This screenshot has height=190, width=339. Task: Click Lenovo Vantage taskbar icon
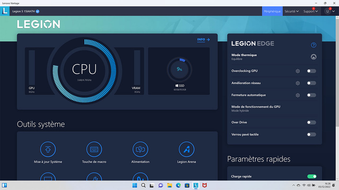[x=196, y=185]
